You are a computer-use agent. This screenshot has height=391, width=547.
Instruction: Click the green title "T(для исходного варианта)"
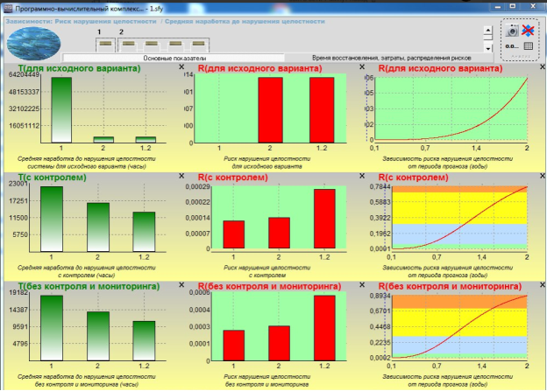coord(79,68)
